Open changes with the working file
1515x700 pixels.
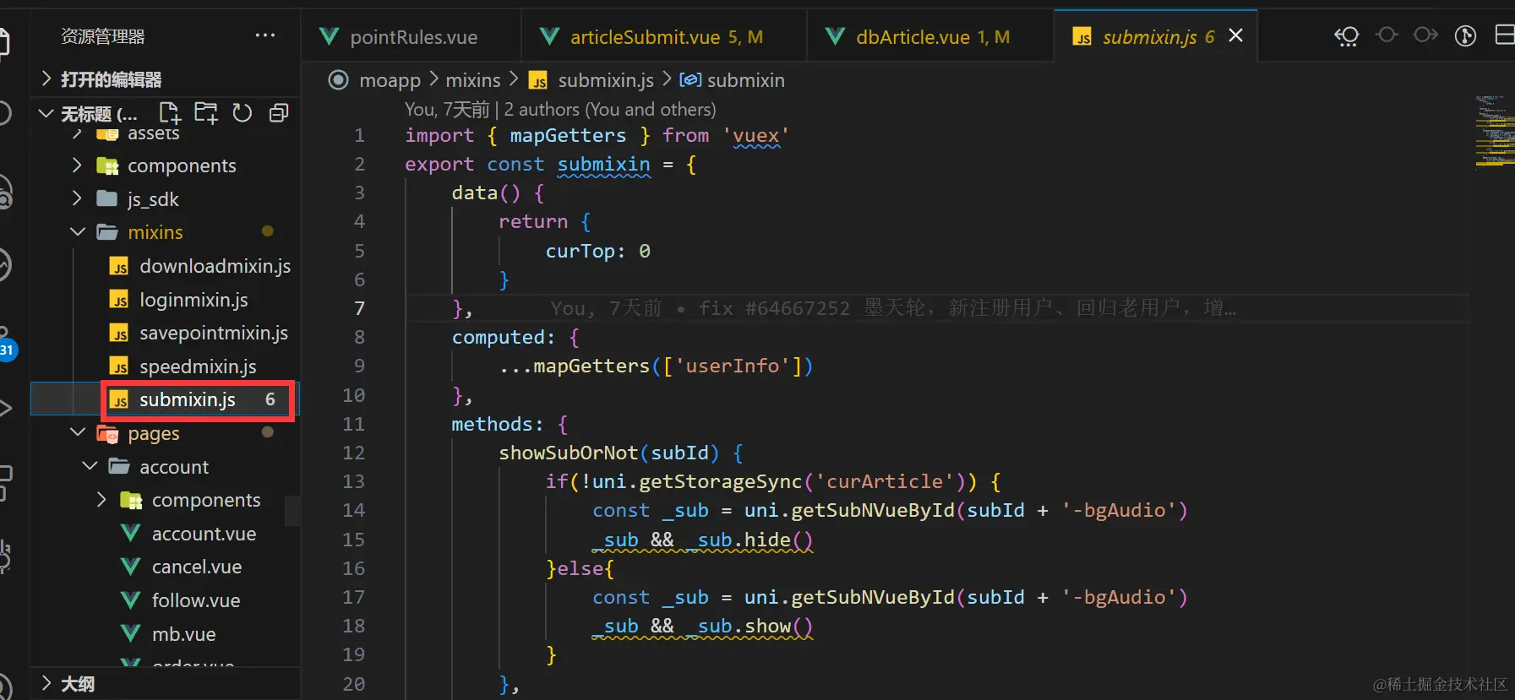point(1387,35)
